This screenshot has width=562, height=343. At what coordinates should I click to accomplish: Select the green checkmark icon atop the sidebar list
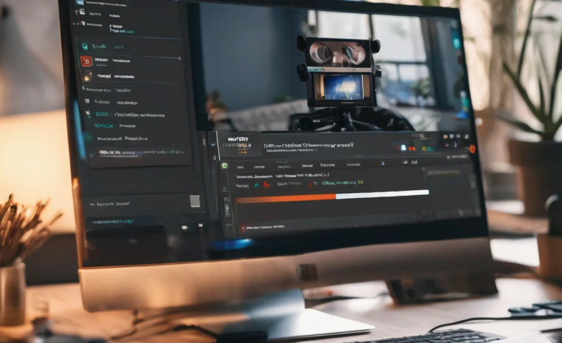(x=84, y=46)
